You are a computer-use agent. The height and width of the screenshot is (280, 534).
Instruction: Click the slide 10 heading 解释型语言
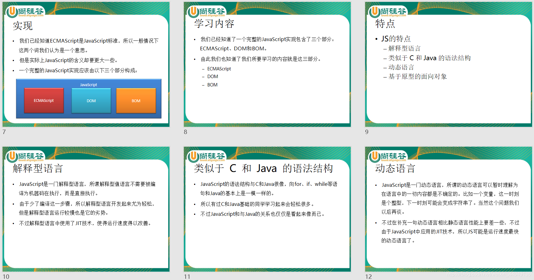point(38,169)
